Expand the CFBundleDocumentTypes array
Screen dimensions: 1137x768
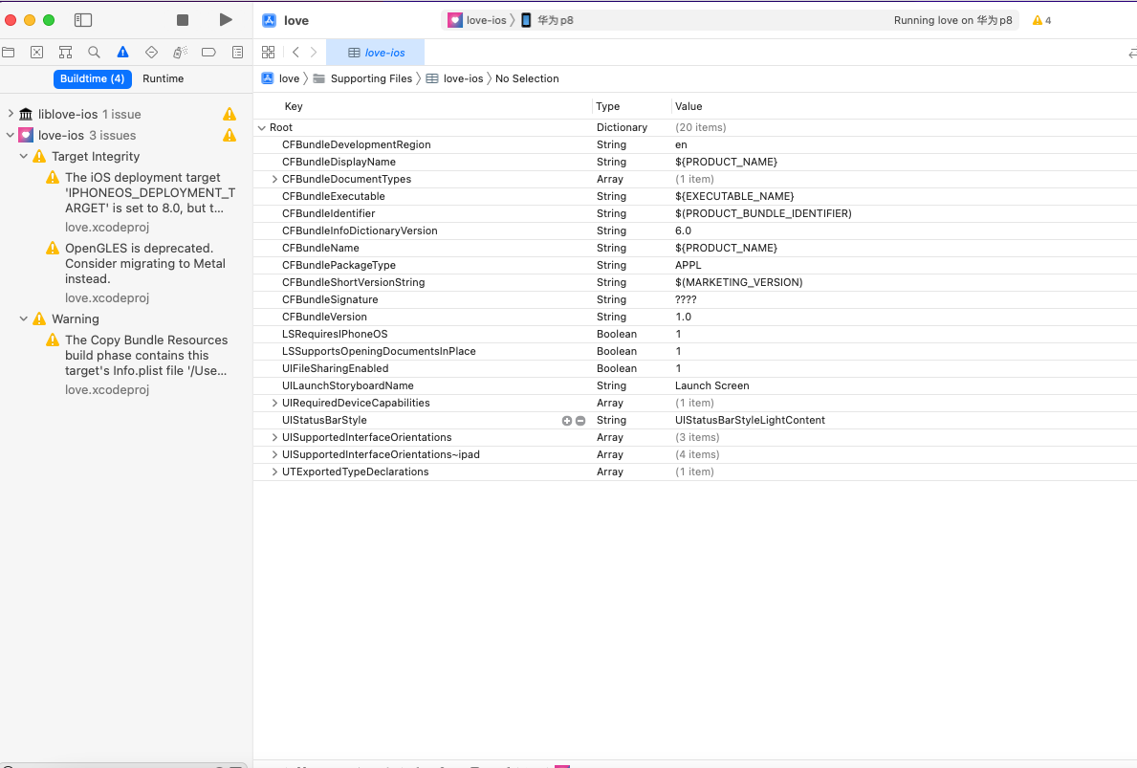click(x=274, y=179)
